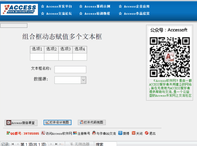This screenshot has height=146, width=197.
Task: Click star icon beside Access源码示例
Action: coord(81,6)
